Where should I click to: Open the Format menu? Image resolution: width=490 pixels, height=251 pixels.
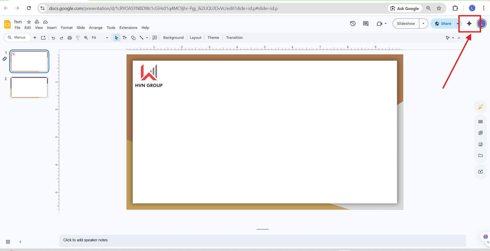pos(67,28)
